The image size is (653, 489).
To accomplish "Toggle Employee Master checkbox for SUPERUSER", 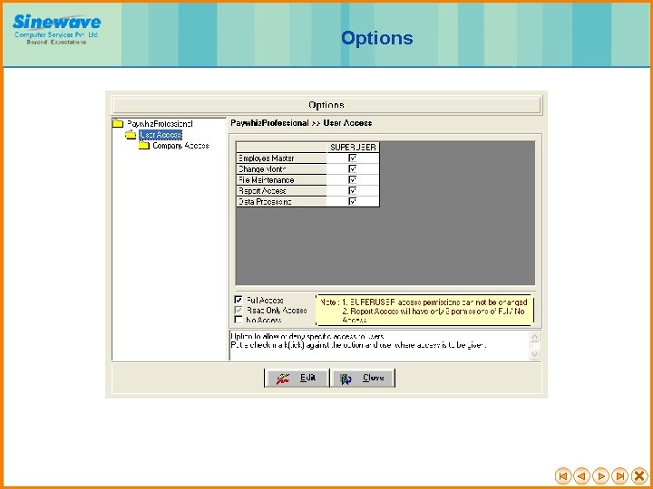I will click(353, 158).
